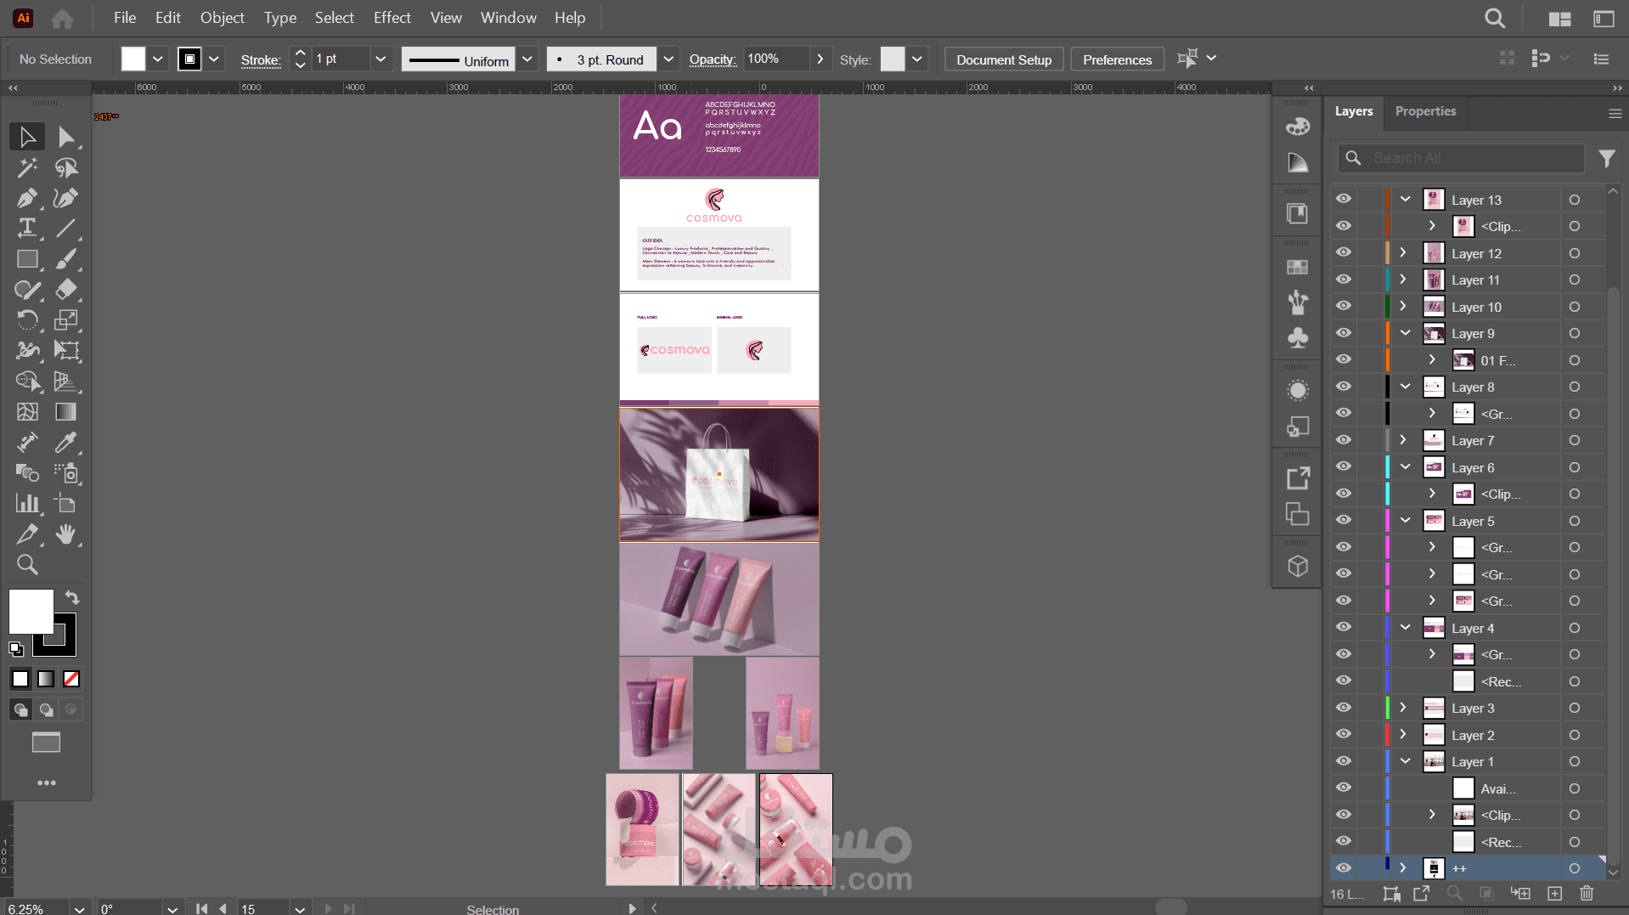
Task: Toggle visibility of Layer 9
Action: point(1344,333)
